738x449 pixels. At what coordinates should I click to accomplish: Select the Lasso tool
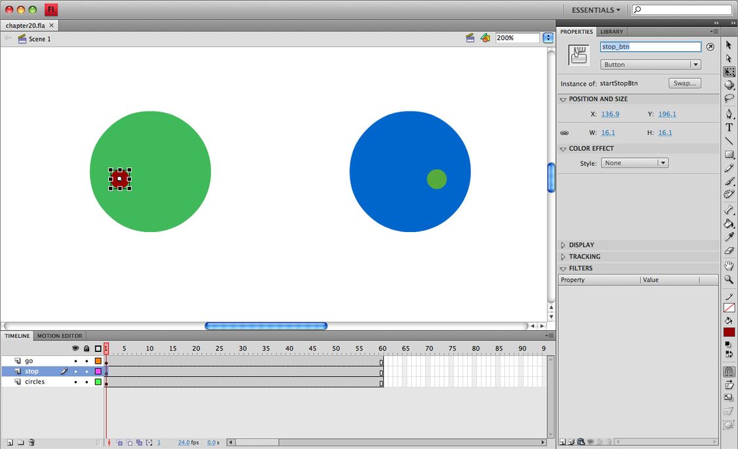click(x=729, y=98)
